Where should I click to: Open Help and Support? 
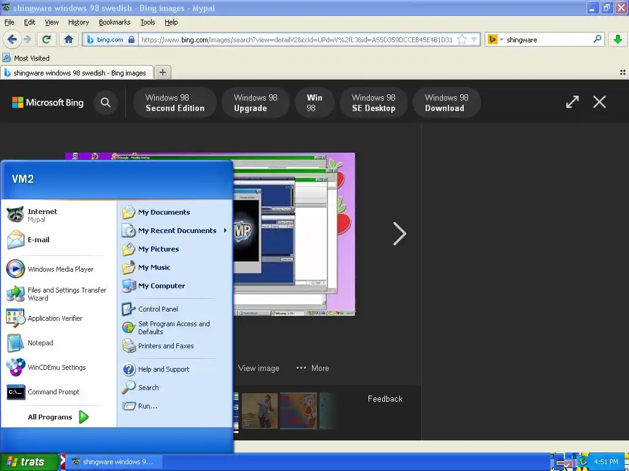pos(175,369)
